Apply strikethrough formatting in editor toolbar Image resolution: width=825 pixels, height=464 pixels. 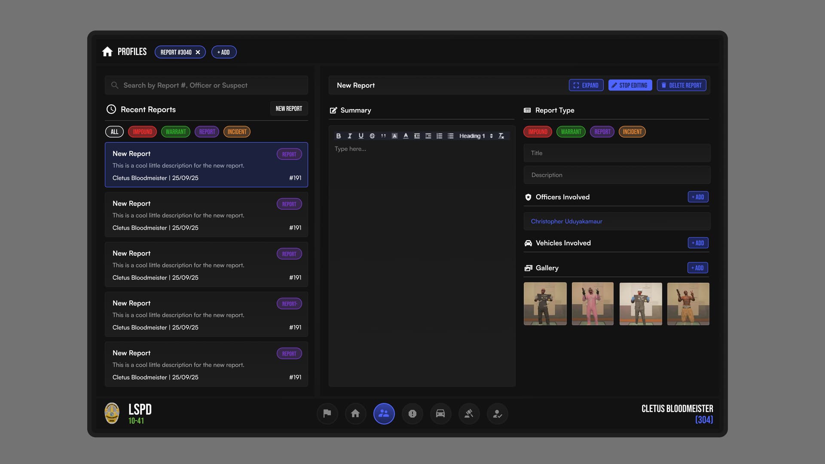click(x=372, y=136)
